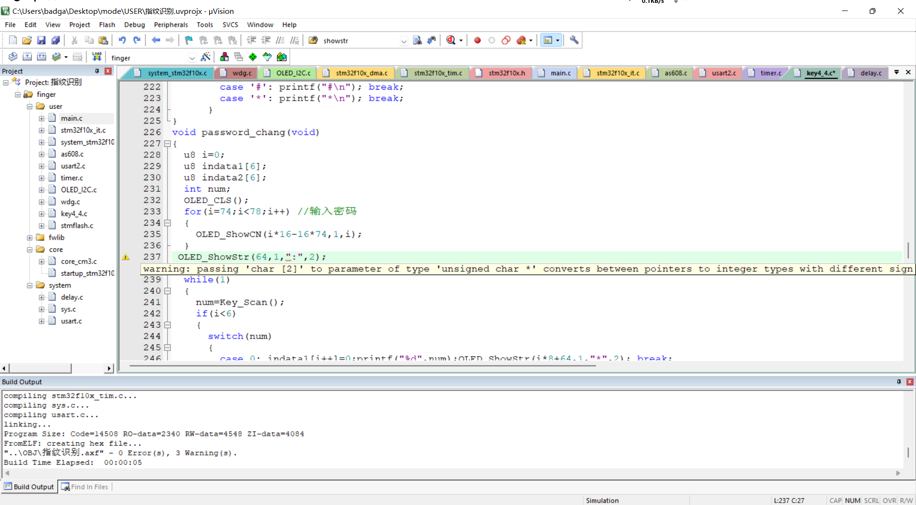This screenshot has width=916, height=505.
Task: Click the warning marker at line 237
Action: pyautogui.click(x=126, y=257)
